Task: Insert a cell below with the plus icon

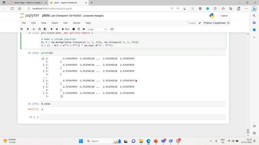Action: tap(28, 29)
